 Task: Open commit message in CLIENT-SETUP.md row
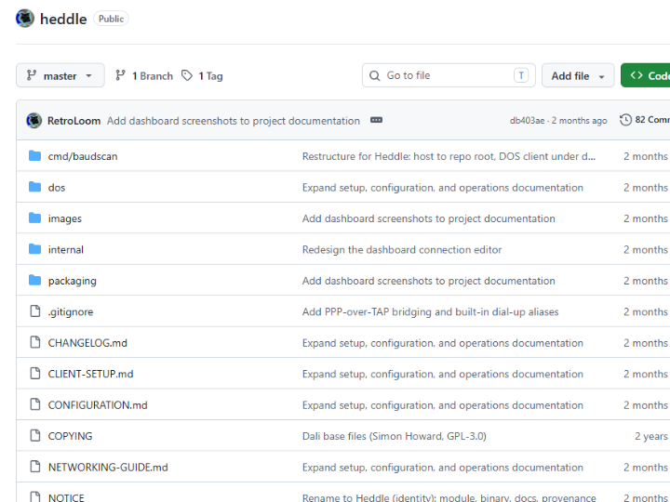pos(443,374)
